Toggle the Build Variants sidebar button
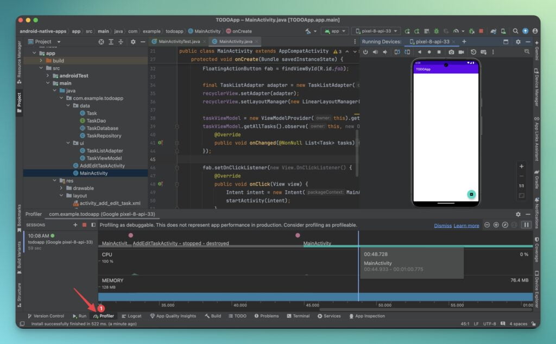Viewport: 556px width, 344px height. coord(19,258)
